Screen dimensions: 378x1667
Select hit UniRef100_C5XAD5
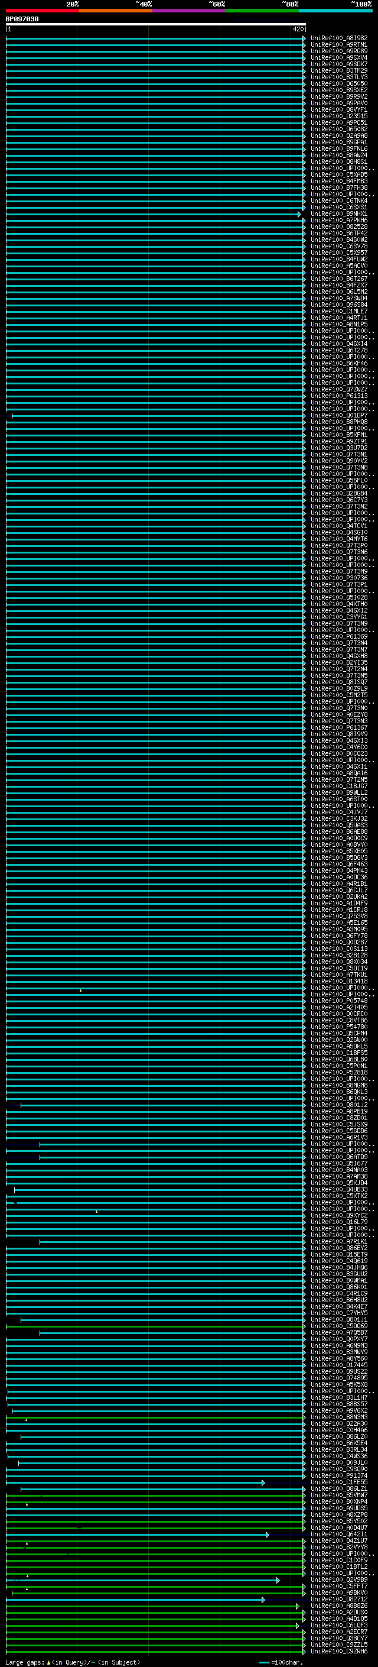pyautogui.click(x=338, y=176)
